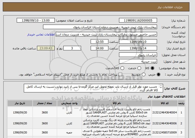Click need date 1398/09/20 in row 1
This screenshot has width=195, height=138.
[20, 112]
